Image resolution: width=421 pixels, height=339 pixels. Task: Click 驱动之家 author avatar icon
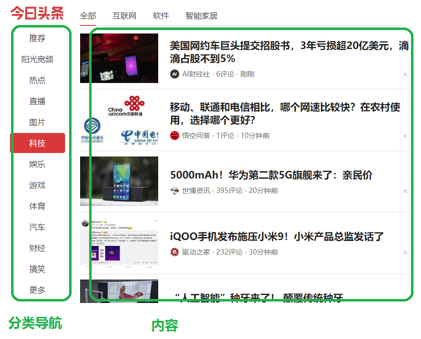[175, 252]
